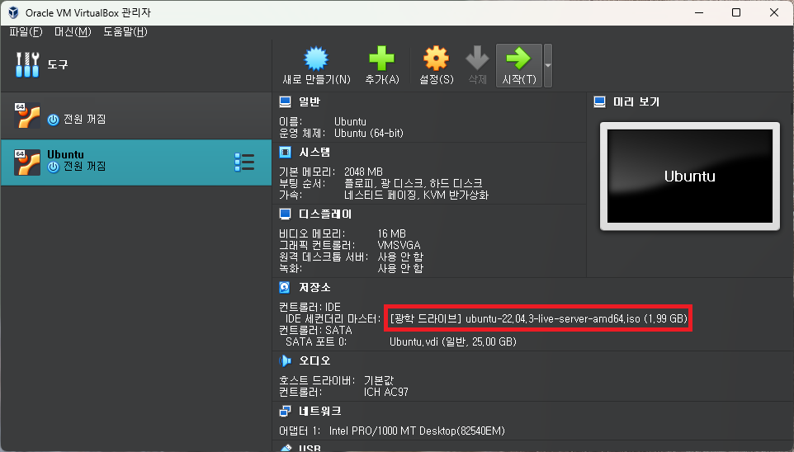
Task: Click the boot order 플로피, 광 디스크 value
Action: coord(414,183)
